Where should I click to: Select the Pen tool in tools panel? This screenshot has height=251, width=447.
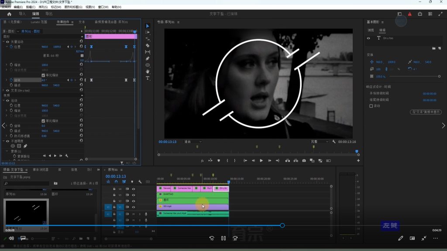[x=148, y=58]
